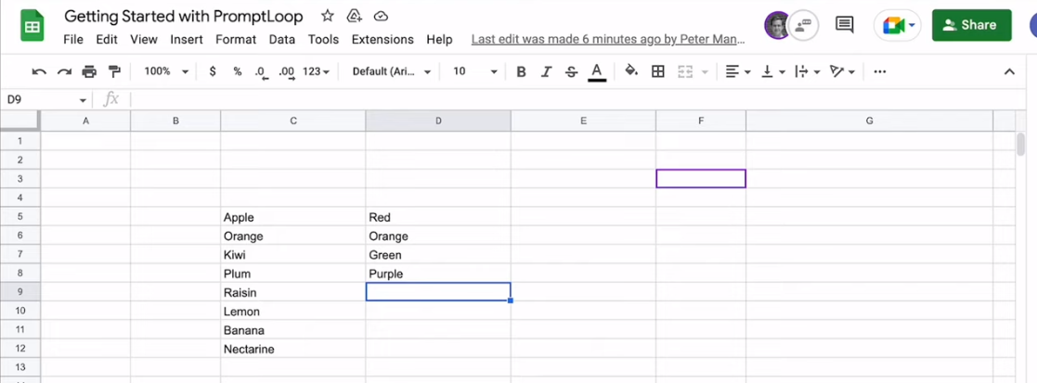Screen dimensions: 1037x383
Task: Open the Format menu
Action: 236,40
